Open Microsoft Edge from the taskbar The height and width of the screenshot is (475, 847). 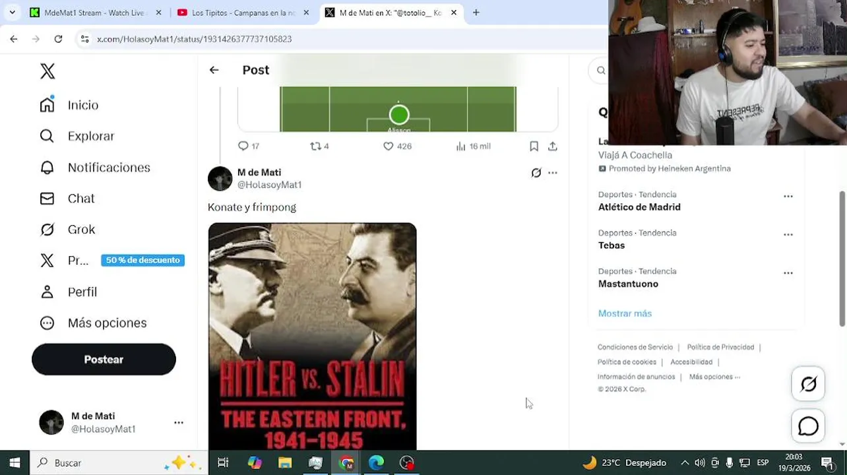pos(376,462)
